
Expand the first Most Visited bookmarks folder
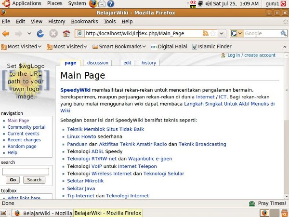pos(21,47)
